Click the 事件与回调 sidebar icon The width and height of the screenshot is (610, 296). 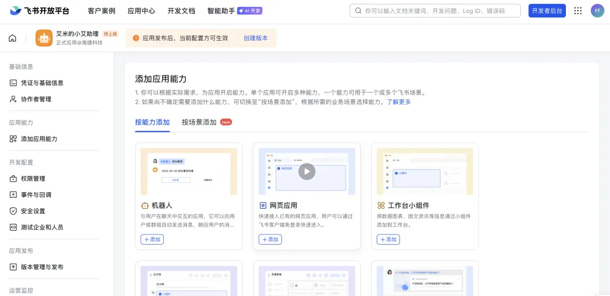click(x=13, y=195)
